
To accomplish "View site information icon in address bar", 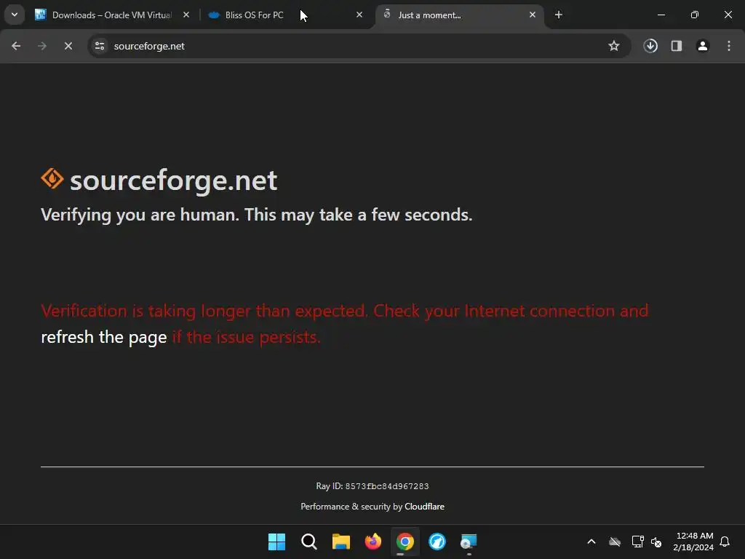I will click(100, 46).
